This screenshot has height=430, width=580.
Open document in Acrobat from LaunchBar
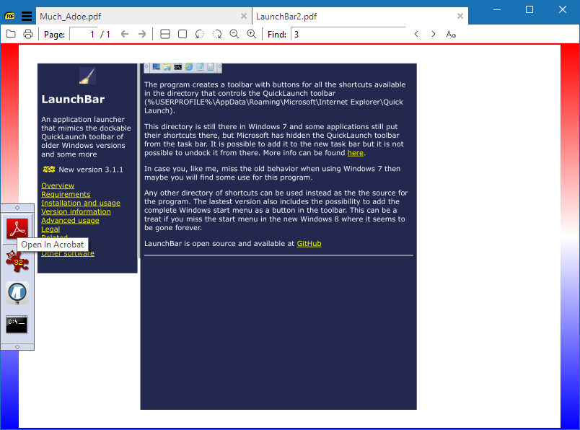click(17, 229)
